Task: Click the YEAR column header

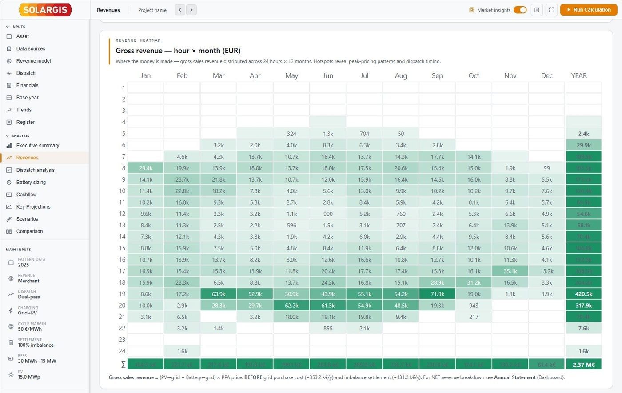Action: (579, 76)
